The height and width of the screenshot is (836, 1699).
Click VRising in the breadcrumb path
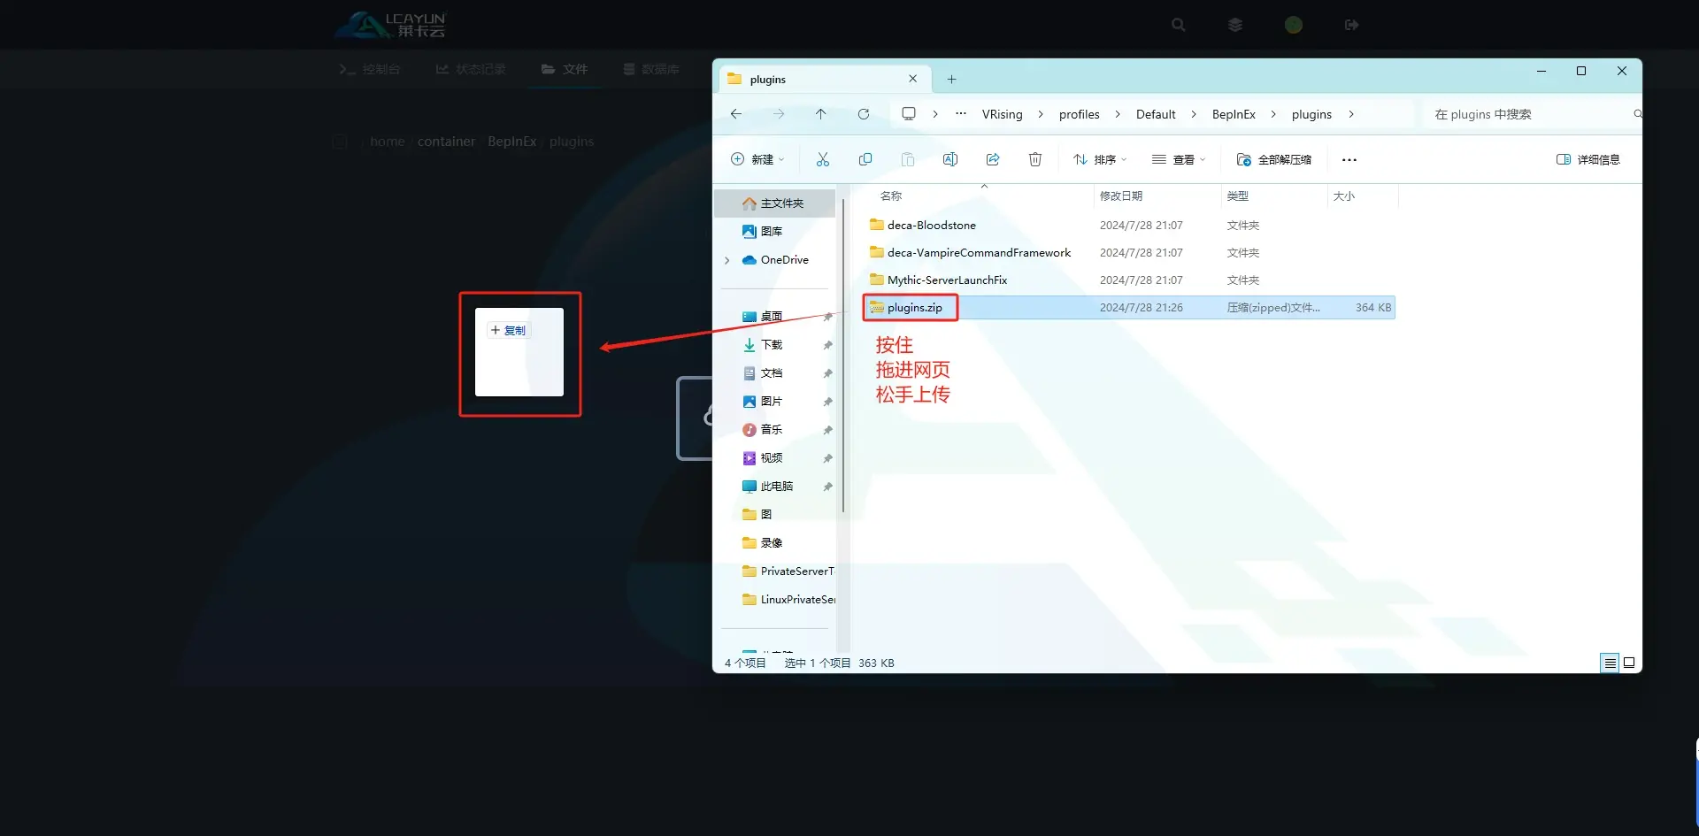pyautogui.click(x=1002, y=114)
